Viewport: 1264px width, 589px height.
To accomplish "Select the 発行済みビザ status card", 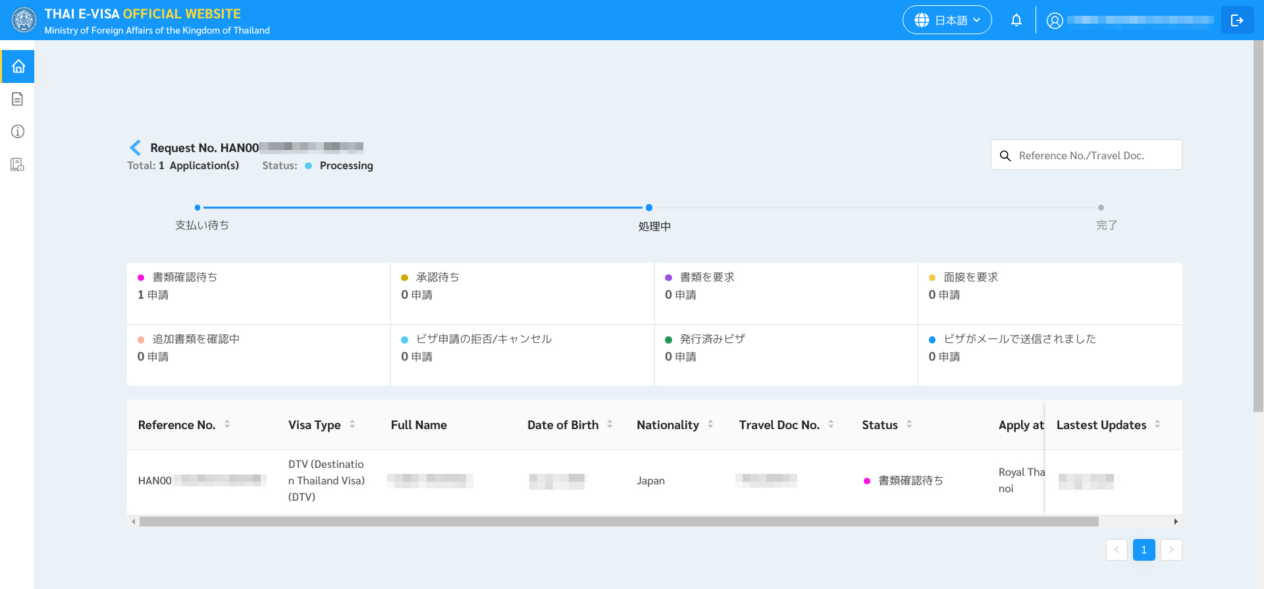I will [x=785, y=355].
